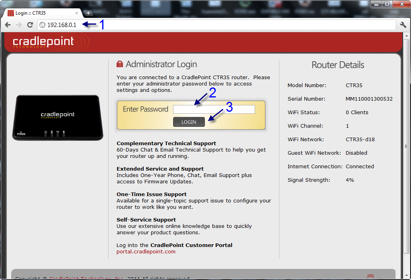The image size is (411, 280).
Task: Click the Administrator Login heading
Action: coord(161,64)
